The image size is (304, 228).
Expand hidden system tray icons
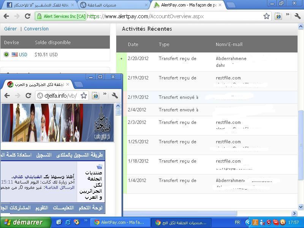click(x=248, y=222)
